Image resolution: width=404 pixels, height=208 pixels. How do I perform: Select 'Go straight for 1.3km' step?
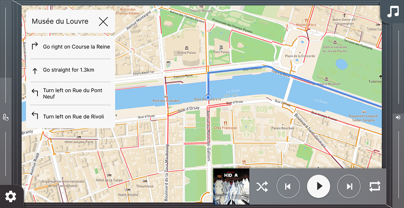coord(70,70)
